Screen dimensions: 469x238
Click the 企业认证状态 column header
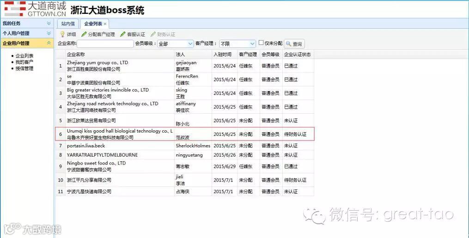(298, 54)
